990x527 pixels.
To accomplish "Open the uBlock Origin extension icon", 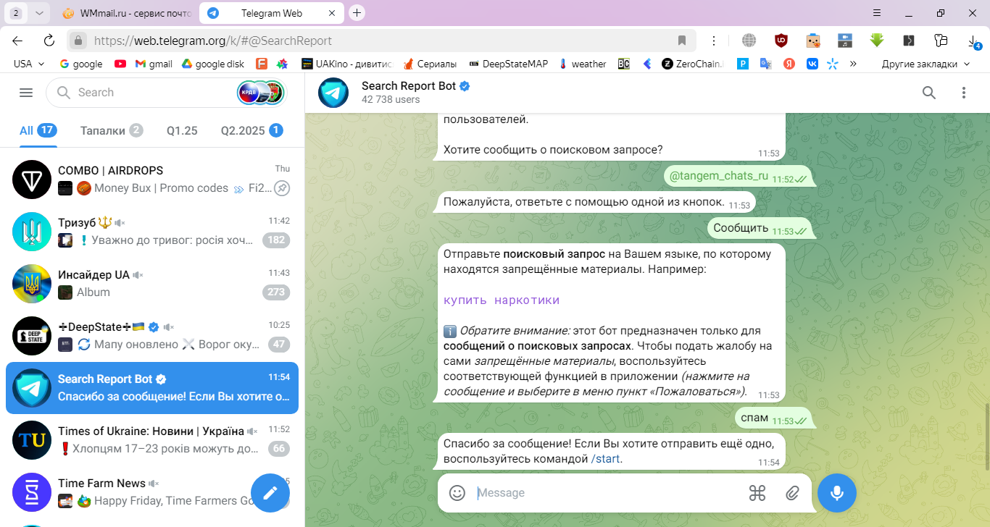I will (781, 41).
